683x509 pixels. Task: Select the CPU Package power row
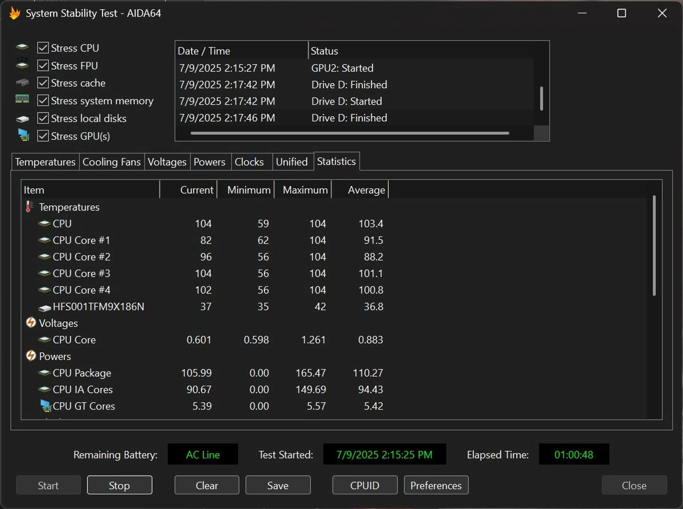[334, 373]
